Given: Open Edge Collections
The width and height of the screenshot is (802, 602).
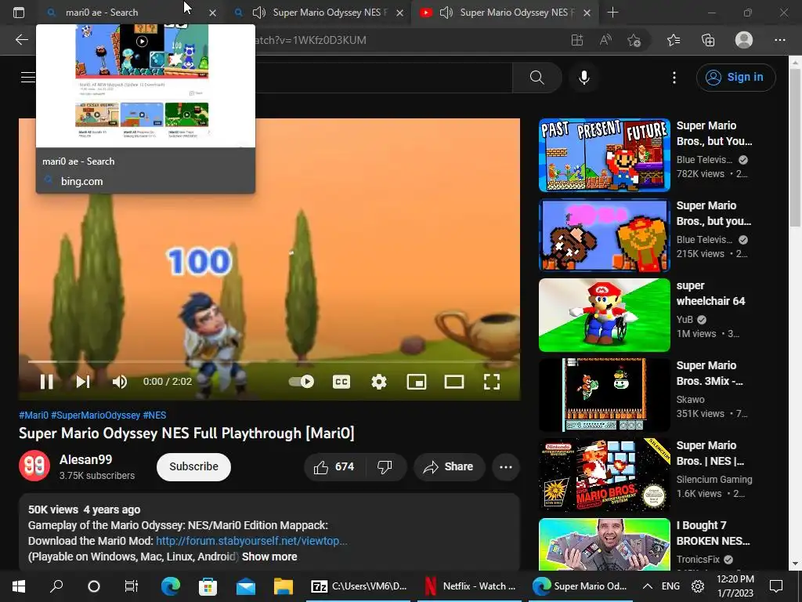Looking at the screenshot, I should (708, 40).
